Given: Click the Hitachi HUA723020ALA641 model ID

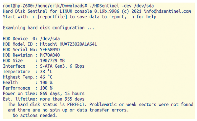Looking at the screenshot, I should [68, 44].
